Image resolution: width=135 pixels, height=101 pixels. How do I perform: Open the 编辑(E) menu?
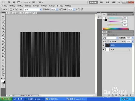tap(12, 6)
